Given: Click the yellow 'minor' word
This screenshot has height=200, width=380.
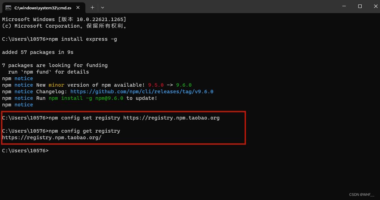Looking at the screenshot, I should [x=56, y=85].
